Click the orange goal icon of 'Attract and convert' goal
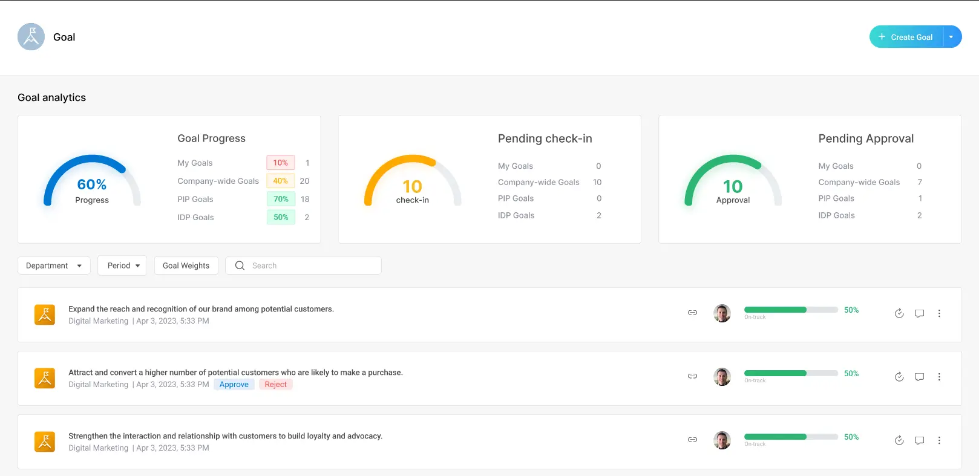 (x=45, y=378)
